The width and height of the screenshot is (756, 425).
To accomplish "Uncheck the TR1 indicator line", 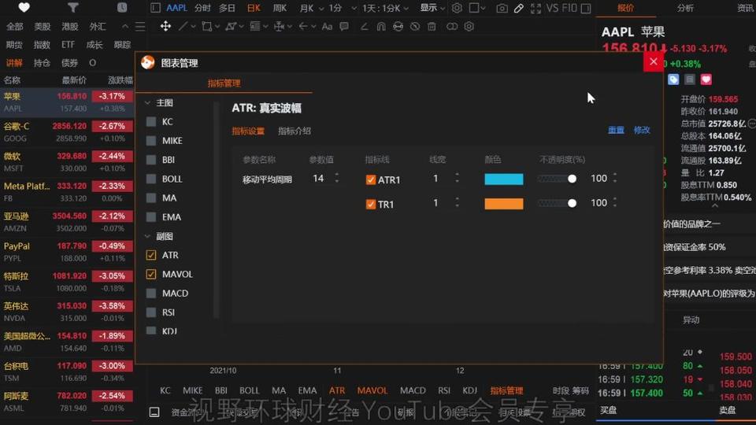I will tap(370, 205).
